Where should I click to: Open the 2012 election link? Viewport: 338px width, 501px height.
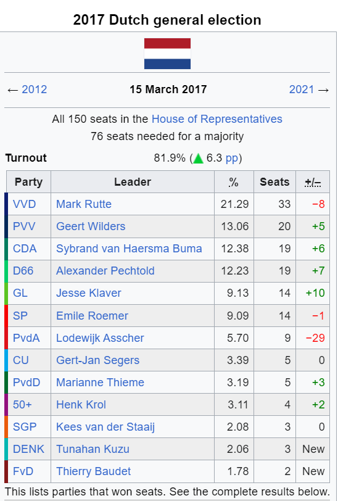point(34,89)
